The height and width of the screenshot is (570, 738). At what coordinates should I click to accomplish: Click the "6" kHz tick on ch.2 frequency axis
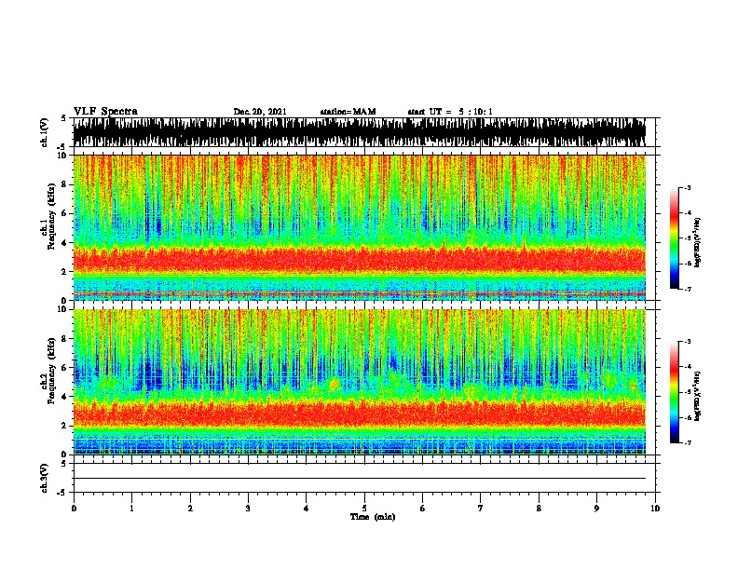tap(65, 368)
